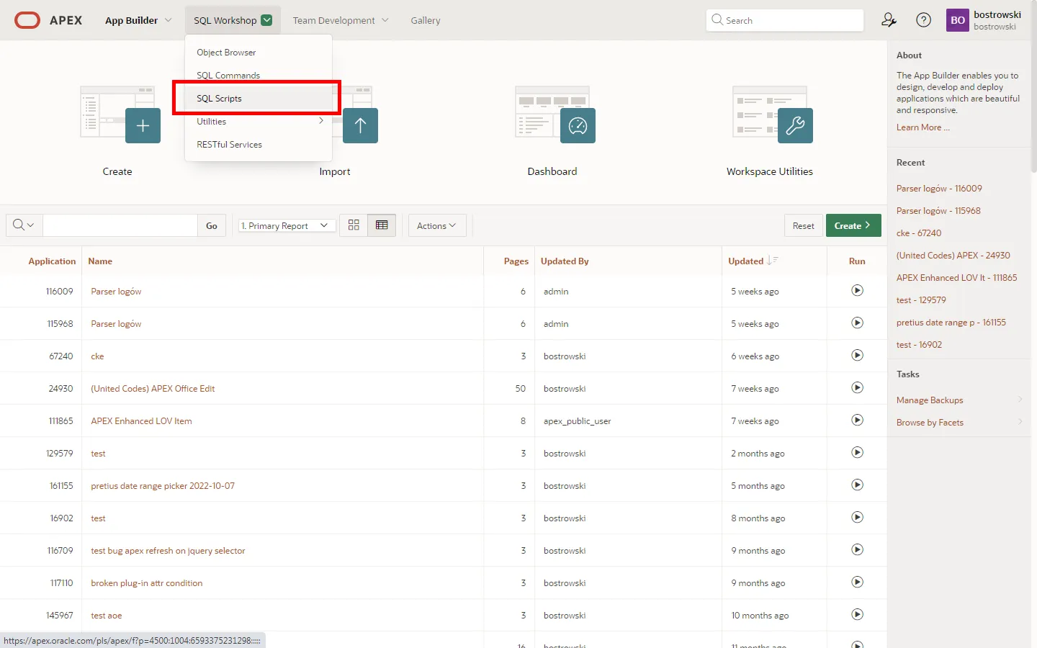Click the Help question mark icon
Screen dimensions: 1037x648
coord(923,20)
